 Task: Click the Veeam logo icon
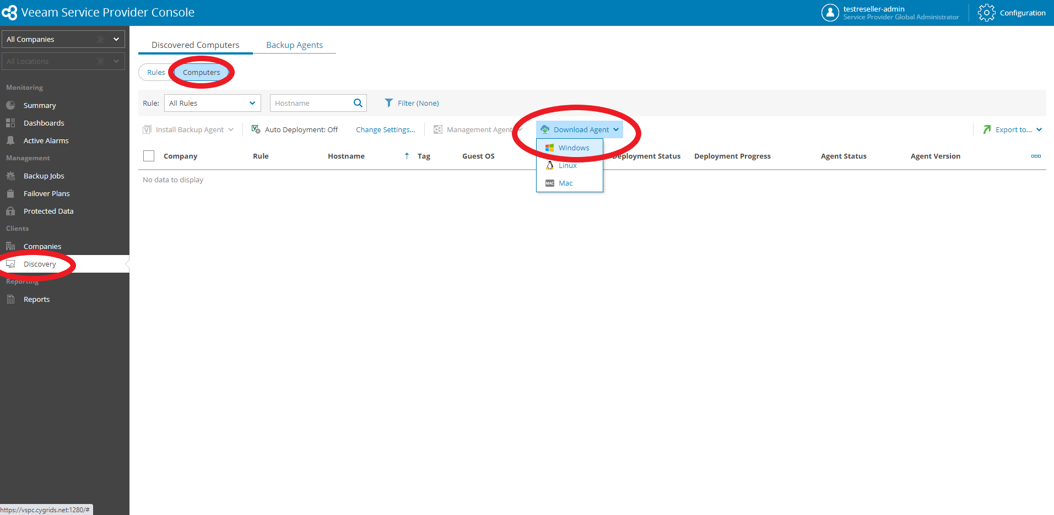pos(9,12)
